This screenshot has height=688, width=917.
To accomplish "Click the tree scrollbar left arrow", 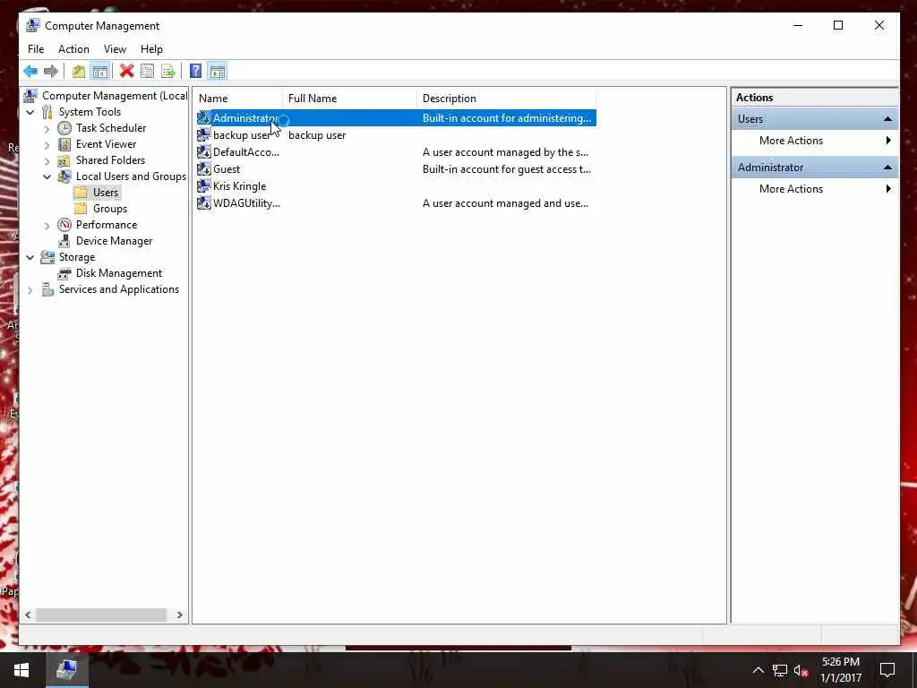I will 28,615.
